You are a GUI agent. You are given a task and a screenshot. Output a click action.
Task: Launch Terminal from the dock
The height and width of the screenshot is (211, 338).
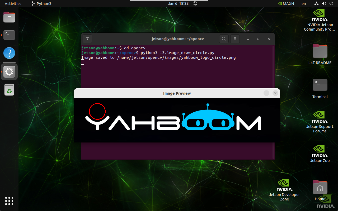pos(9,35)
